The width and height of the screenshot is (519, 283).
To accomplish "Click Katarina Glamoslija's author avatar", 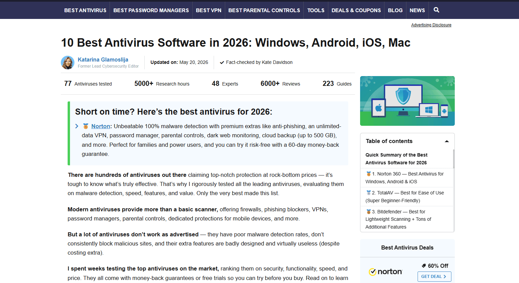I will point(68,63).
